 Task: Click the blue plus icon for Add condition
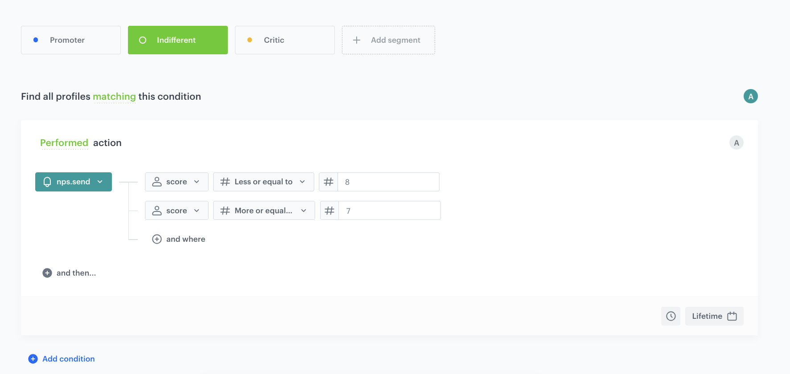tap(33, 359)
